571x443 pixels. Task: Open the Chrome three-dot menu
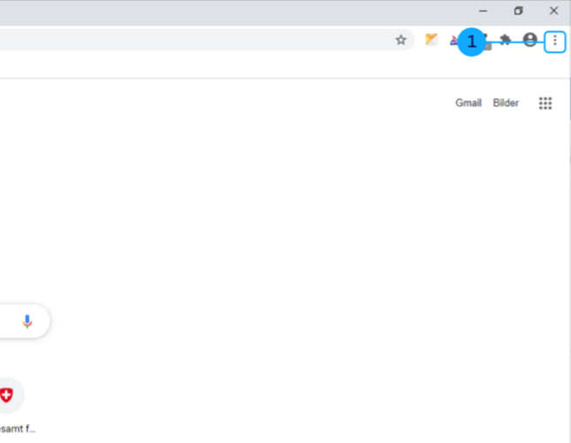click(x=554, y=41)
